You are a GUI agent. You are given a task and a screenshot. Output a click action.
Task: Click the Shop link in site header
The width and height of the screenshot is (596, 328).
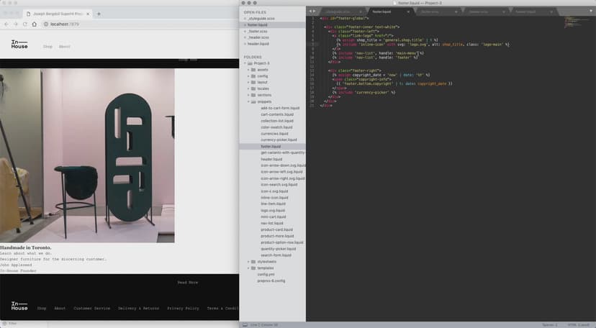coord(48,46)
